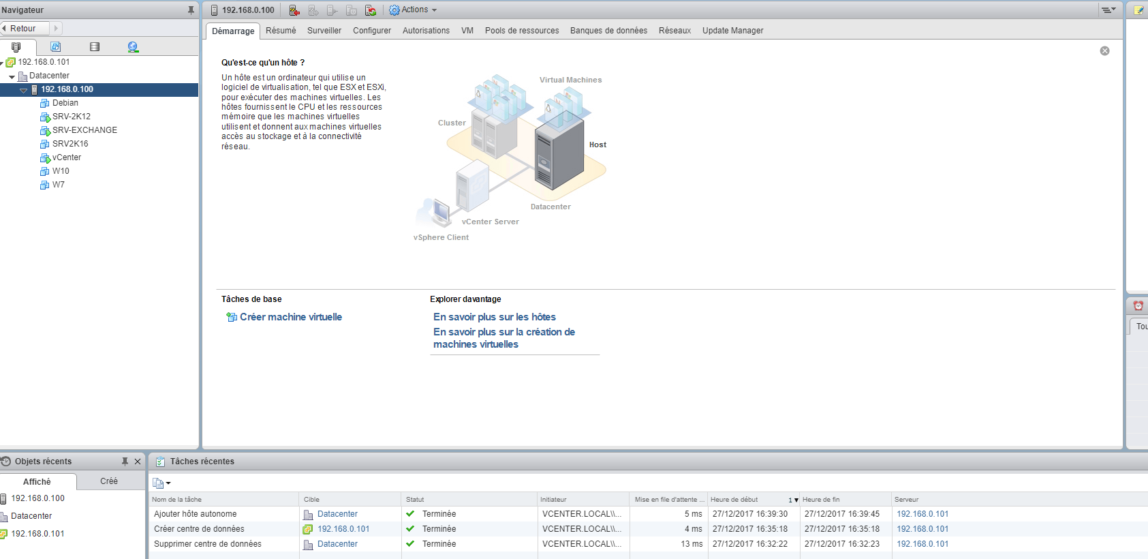Image resolution: width=1148 pixels, height=559 pixels.
Task: Click the W10 VM icon
Action: [45, 171]
